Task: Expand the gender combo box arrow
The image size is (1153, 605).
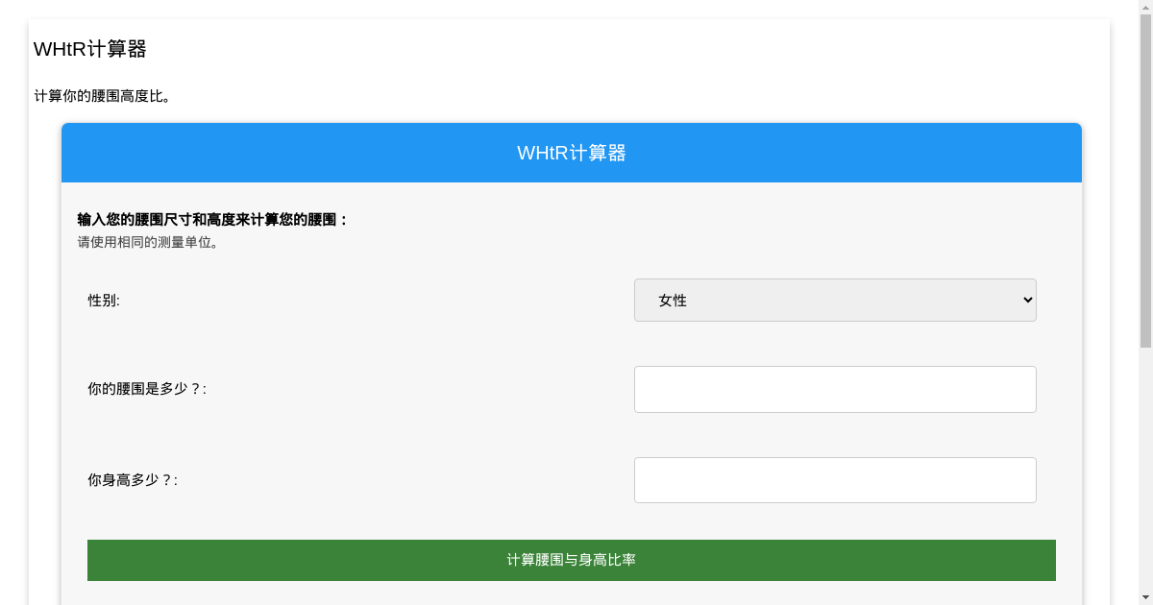Action: (1023, 300)
